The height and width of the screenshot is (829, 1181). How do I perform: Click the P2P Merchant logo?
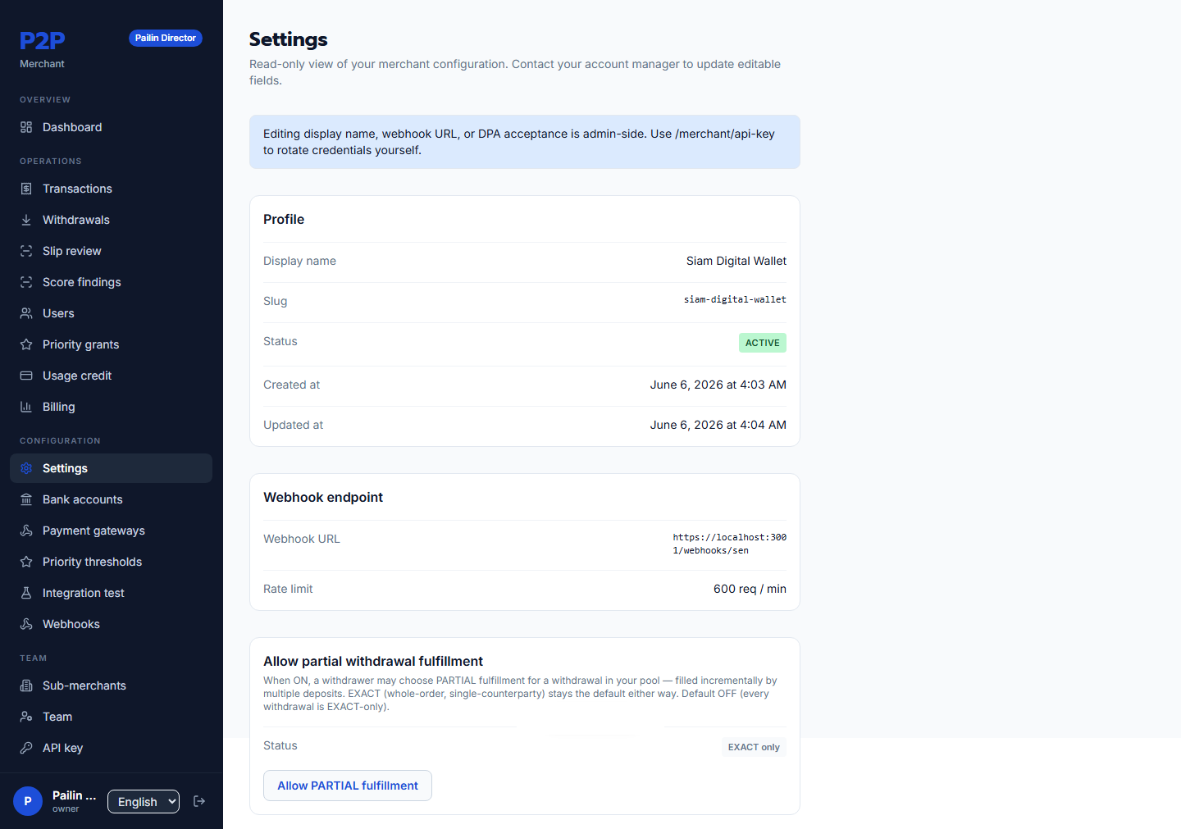click(x=43, y=49)
